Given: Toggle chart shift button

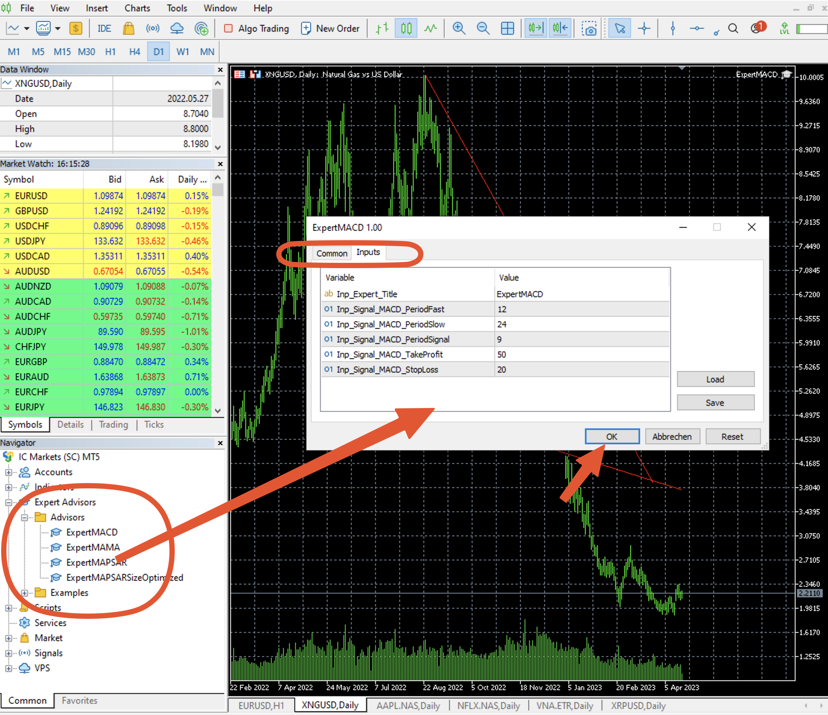Looking at the screenshot, I should coord(560,28).
